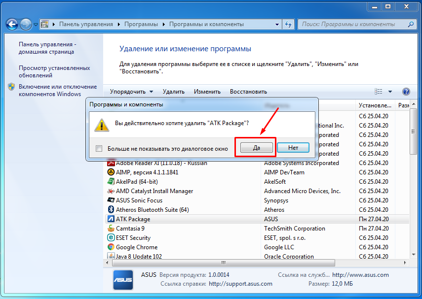Click "Пн 27.04.20" date in ATK Package row
The image size is (422, 299).
point(374,219)
